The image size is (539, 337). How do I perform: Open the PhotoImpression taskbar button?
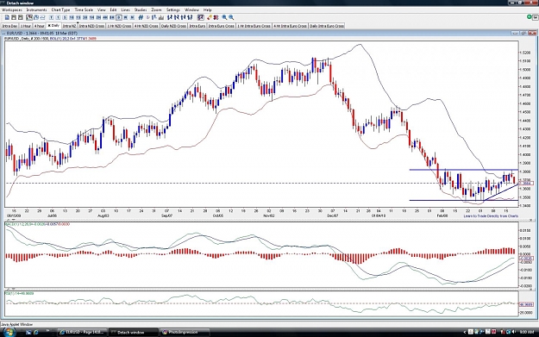[185, 332]
